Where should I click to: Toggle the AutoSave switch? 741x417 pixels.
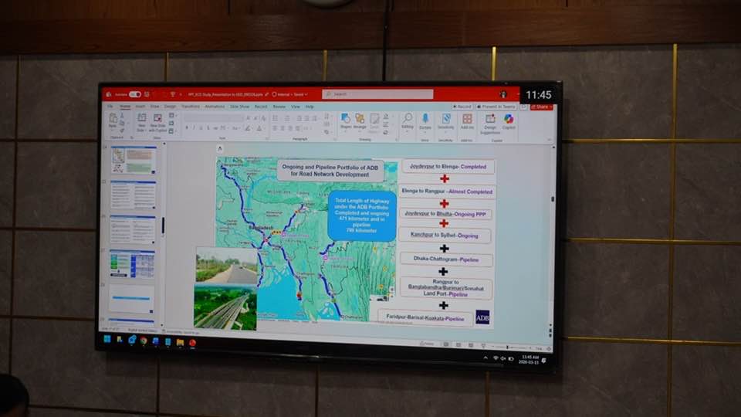134,94
